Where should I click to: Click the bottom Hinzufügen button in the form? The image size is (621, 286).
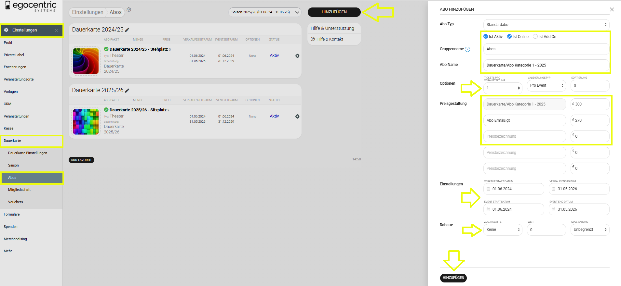click(x=453, y=278)
